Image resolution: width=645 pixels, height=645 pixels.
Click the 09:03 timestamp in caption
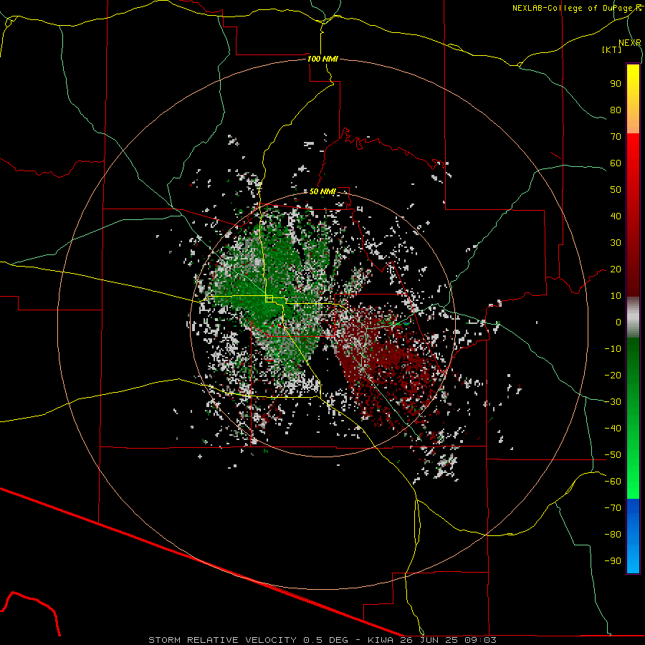[x=480, y=640]
